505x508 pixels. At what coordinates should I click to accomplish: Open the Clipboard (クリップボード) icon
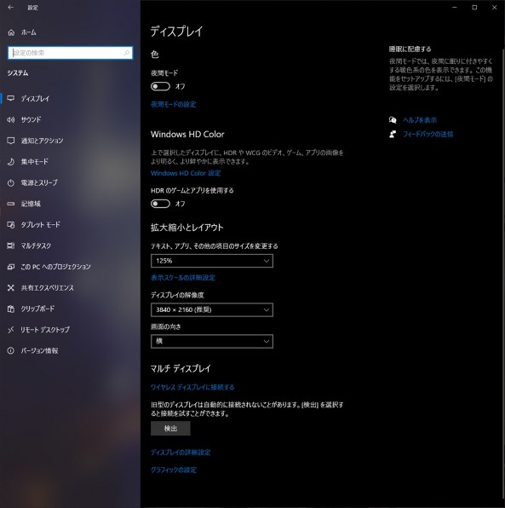point(11,309)
